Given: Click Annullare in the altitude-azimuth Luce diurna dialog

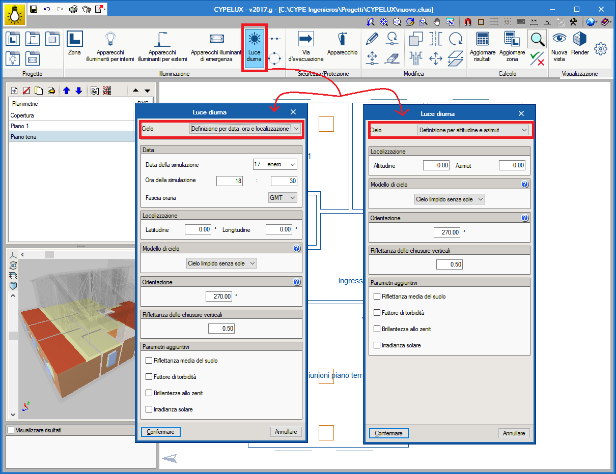Looking at the screenshot, I should tap(514, 433).
